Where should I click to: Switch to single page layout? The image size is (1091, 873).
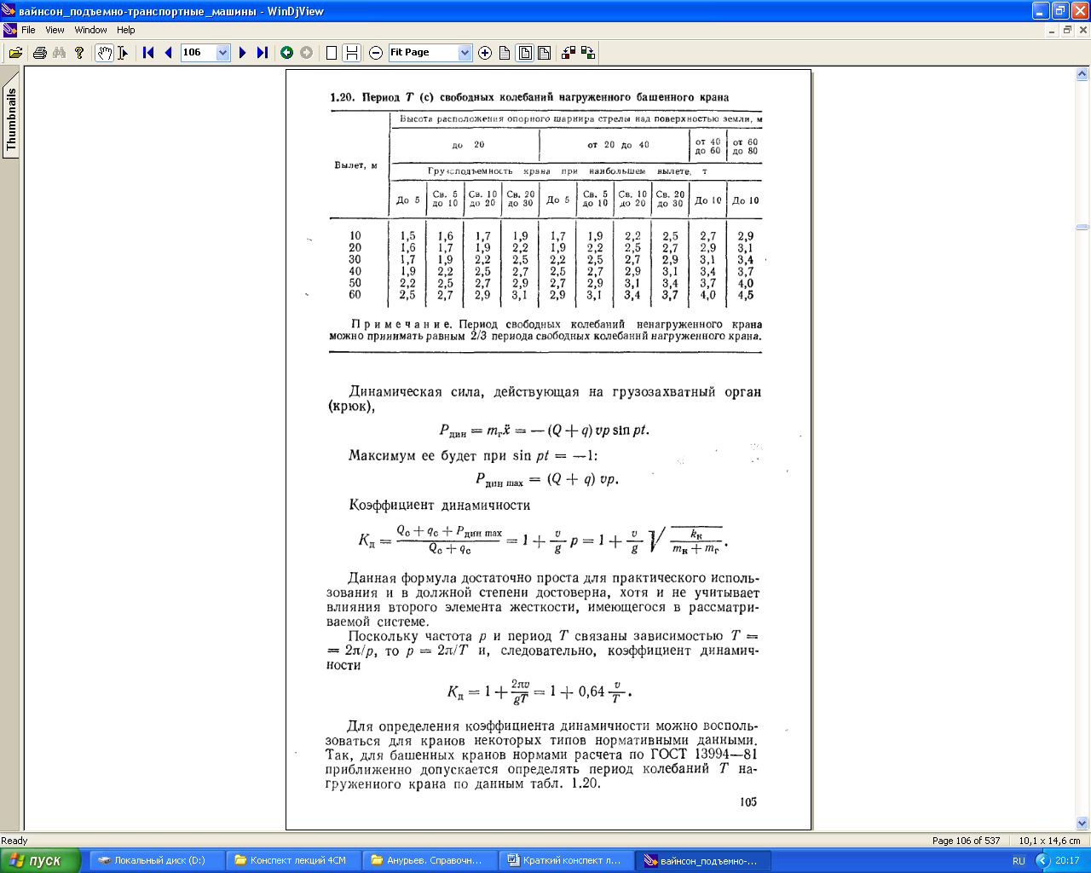332,53
